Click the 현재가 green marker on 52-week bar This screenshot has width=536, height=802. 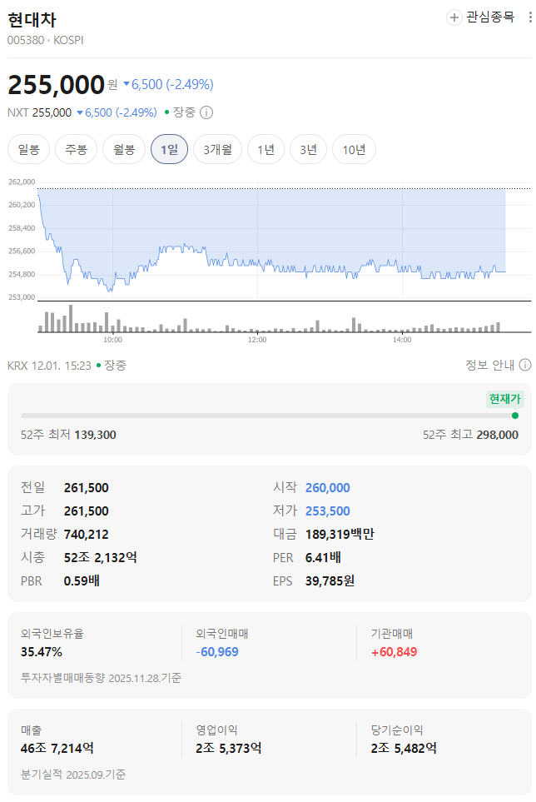click(515, 416)
